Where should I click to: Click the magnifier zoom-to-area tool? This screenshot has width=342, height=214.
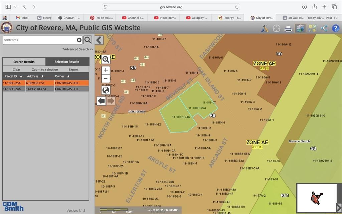click(x=106, y=60)
